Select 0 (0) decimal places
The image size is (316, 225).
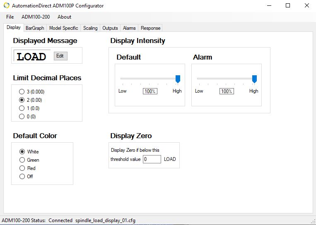pyautogui.click(x=27, y=117)
